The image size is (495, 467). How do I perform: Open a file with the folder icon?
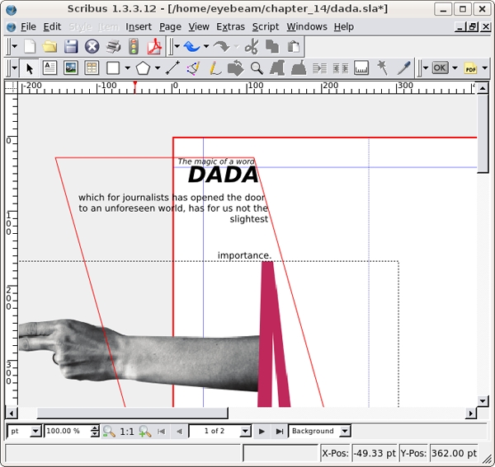click(49, 47)
